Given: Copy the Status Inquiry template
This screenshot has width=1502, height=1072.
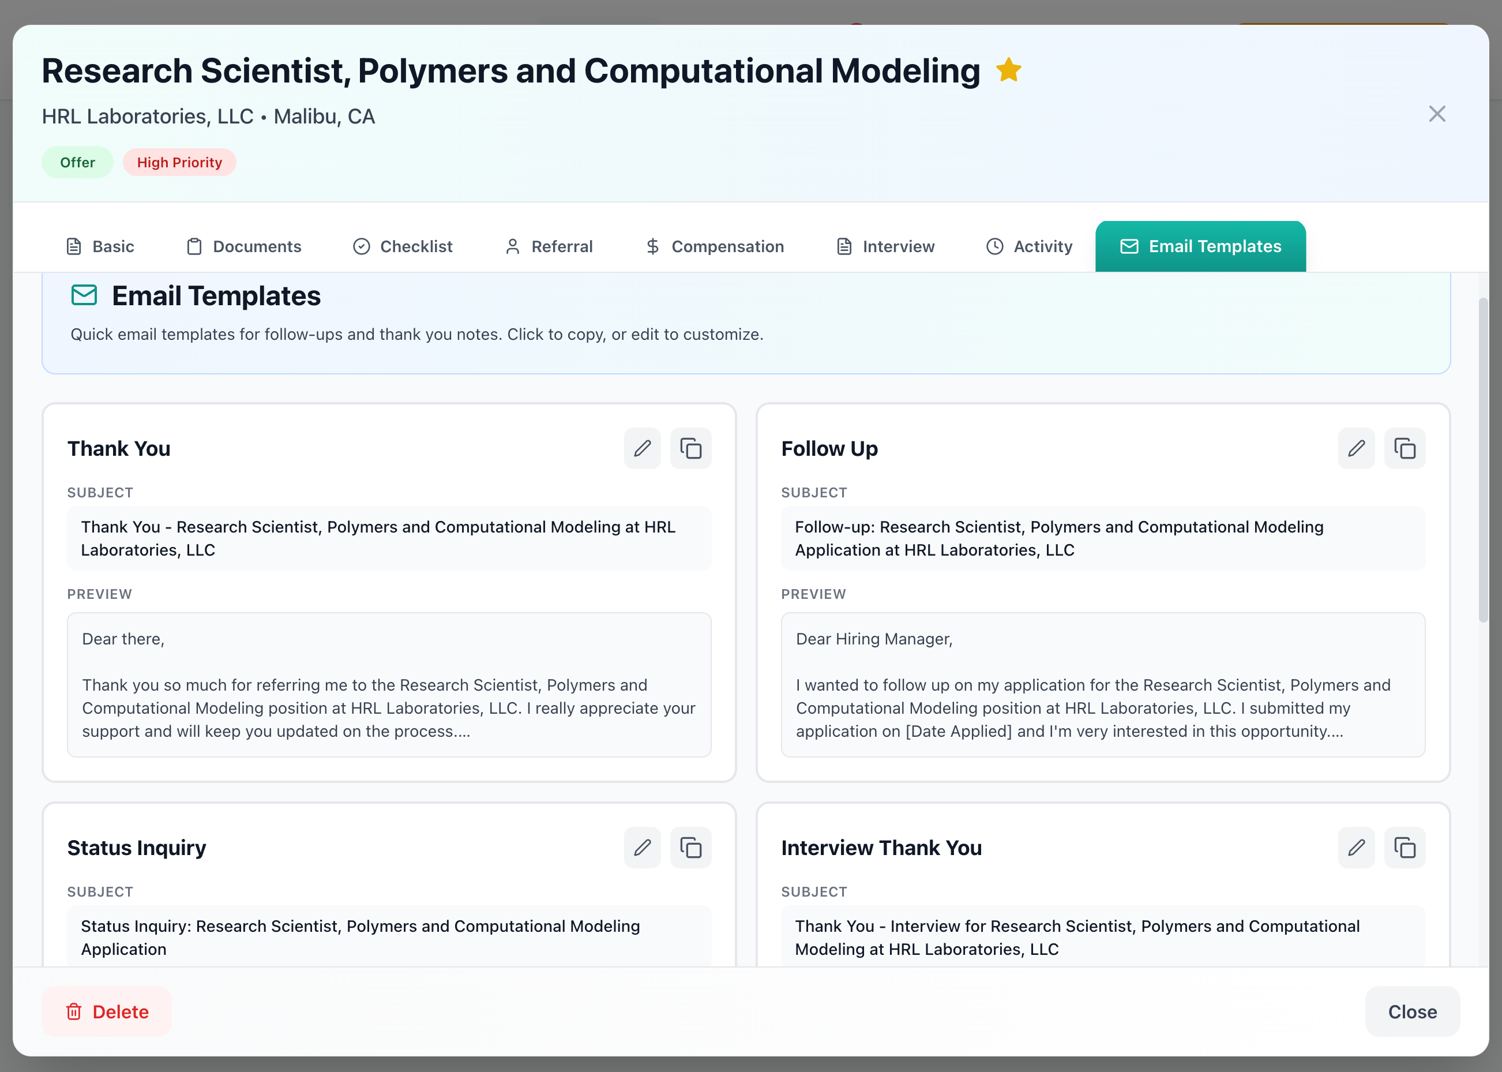Looking at the screenshot, I should click(x=690, y=847).
